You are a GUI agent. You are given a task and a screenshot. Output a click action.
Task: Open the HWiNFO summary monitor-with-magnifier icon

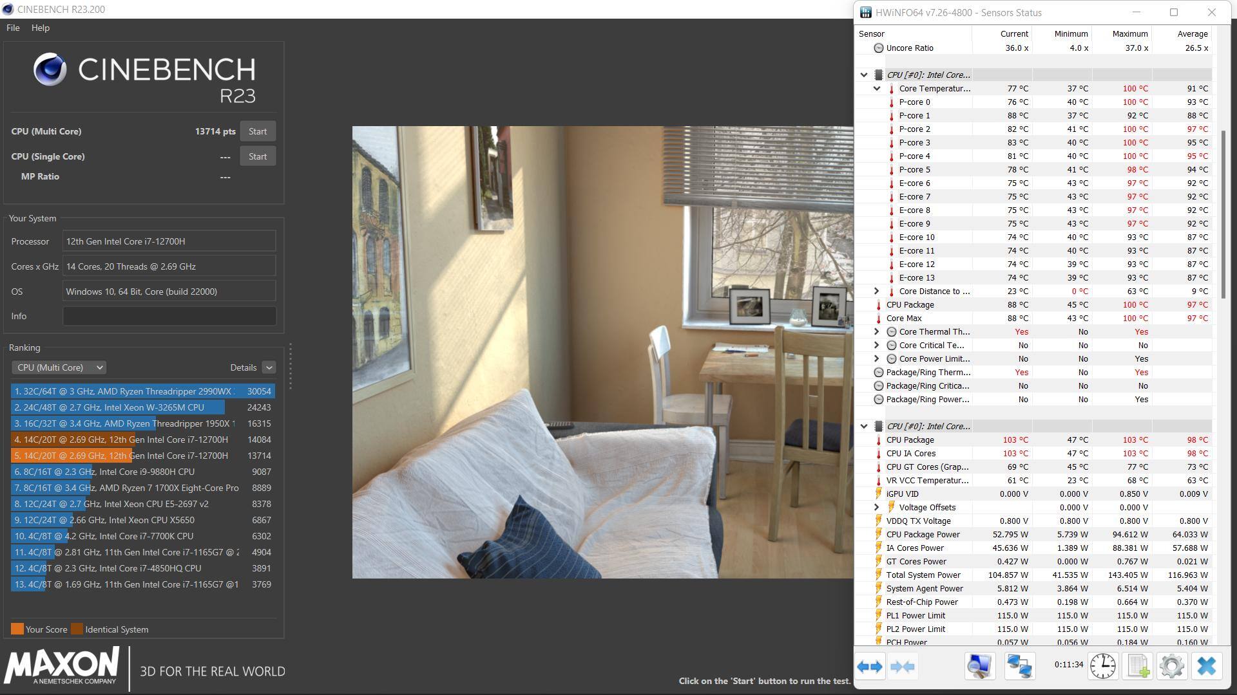point(980,666)
